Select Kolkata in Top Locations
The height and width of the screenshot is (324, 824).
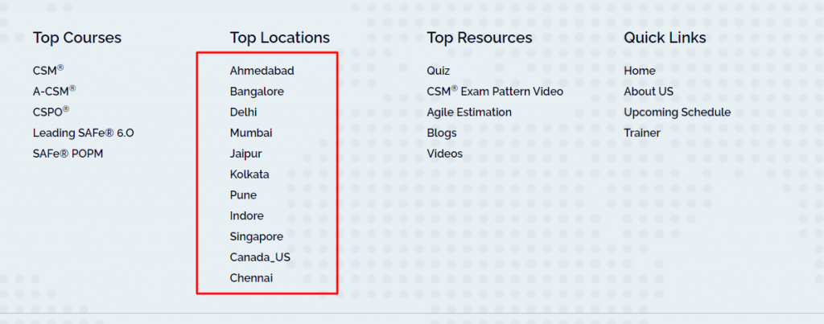tap(249, 174)
